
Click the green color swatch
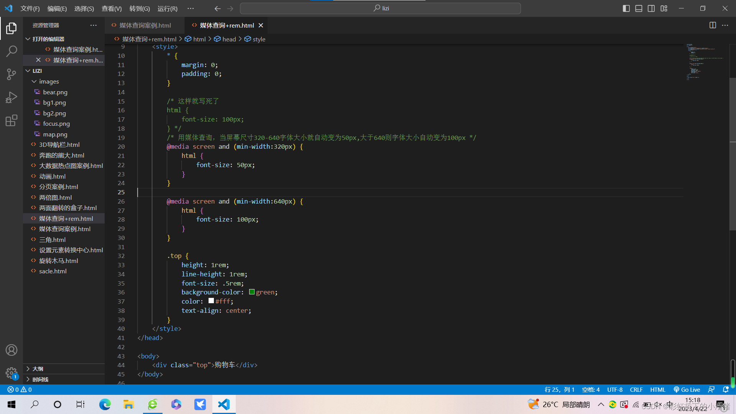pyautogui.click(x=252, y=292)
